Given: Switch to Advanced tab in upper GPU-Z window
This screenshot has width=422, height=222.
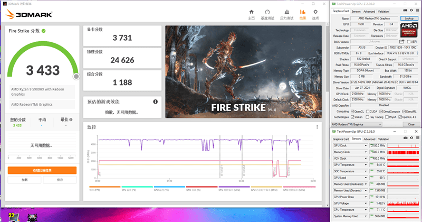Looking at the screenshot, I should 369,12.
